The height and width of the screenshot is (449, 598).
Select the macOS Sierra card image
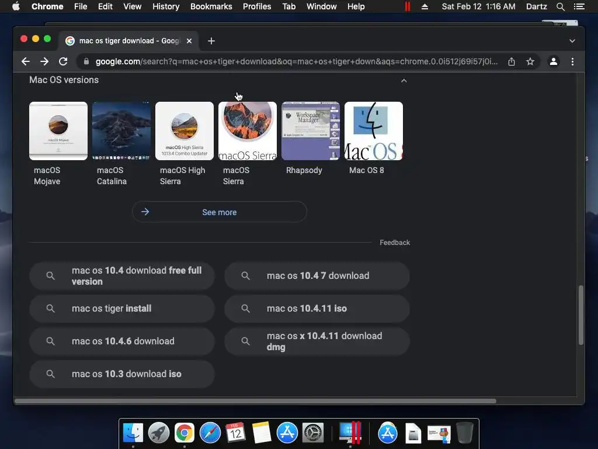[x=248, y=131]
